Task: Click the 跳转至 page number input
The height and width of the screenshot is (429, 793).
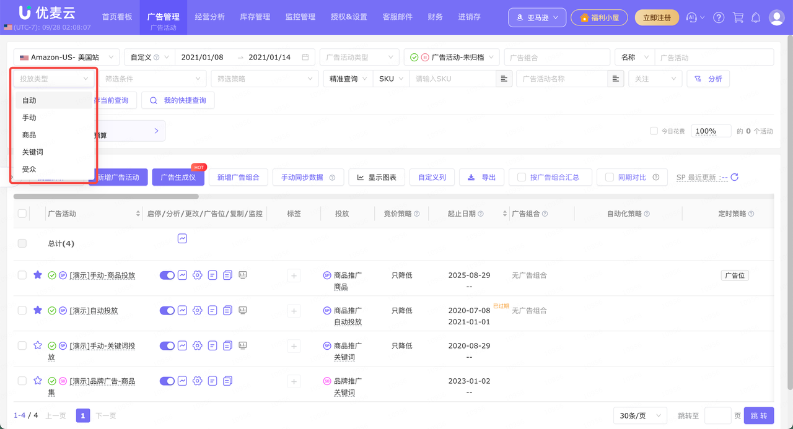Action: tap(717, 415)
